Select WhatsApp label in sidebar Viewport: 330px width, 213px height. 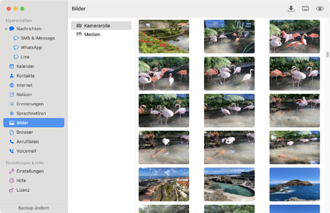pos(31,47)
